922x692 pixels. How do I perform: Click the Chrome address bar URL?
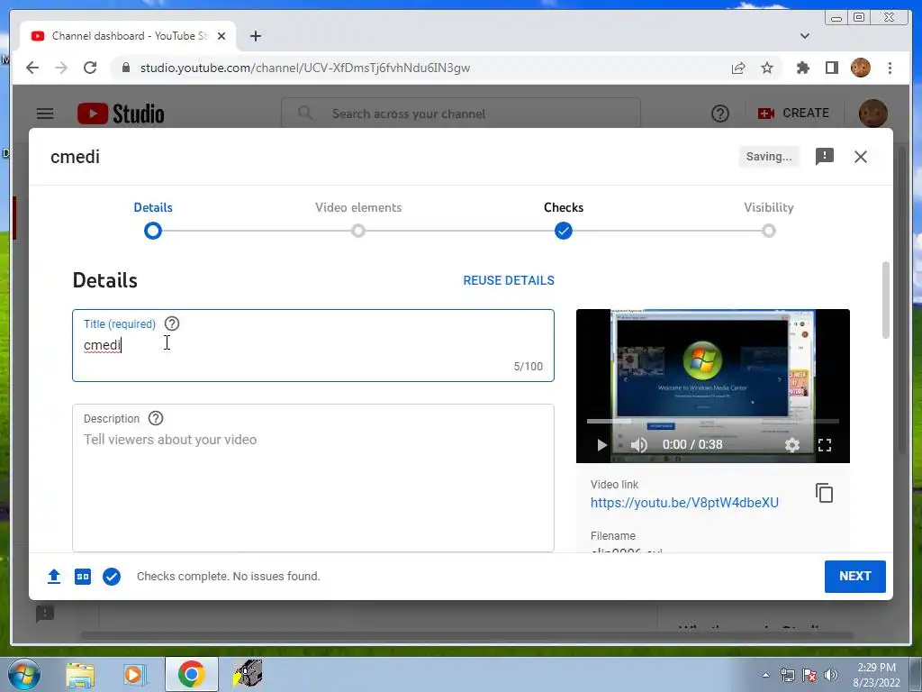305,68
